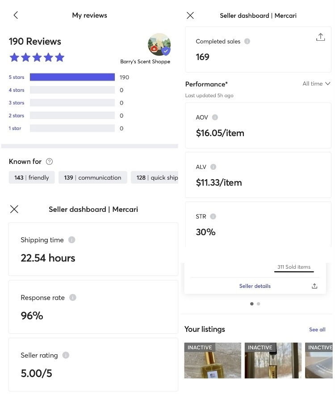Open the Seller details link

(255, 286)
